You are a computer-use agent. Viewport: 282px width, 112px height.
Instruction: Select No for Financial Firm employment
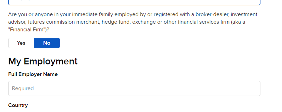[47, 43]
